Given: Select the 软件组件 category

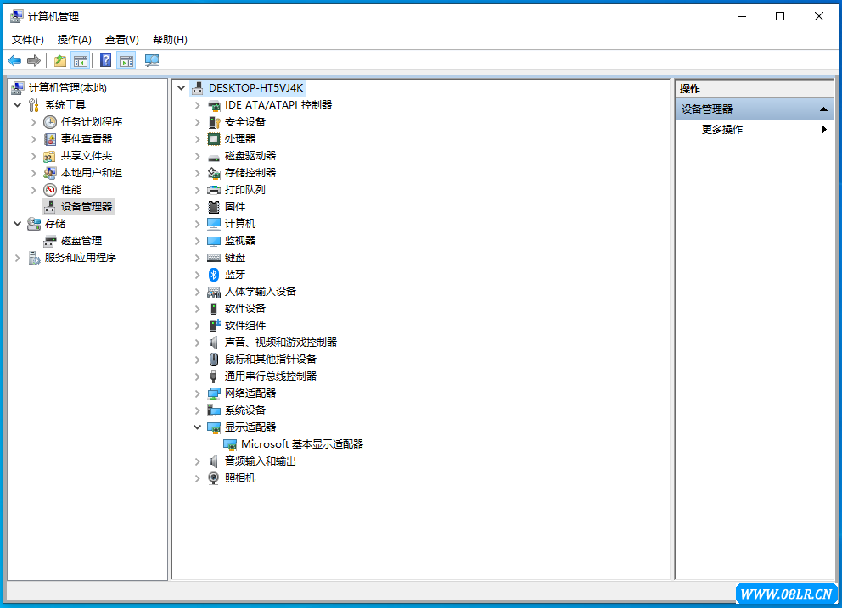Looking at the screenshot, I should point(244,326).
